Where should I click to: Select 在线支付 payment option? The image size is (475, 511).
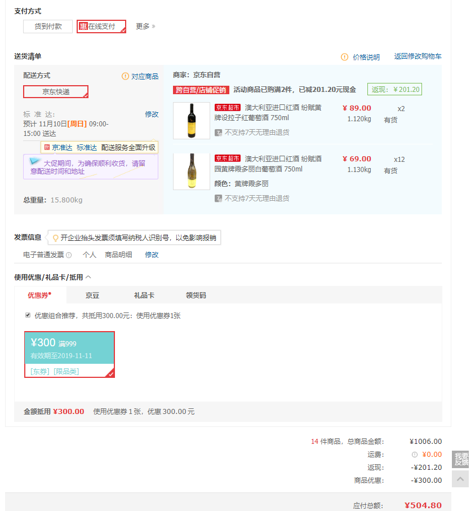(x=101, y=27)
